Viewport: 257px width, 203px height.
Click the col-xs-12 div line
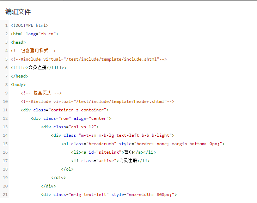tap(69, 127)
